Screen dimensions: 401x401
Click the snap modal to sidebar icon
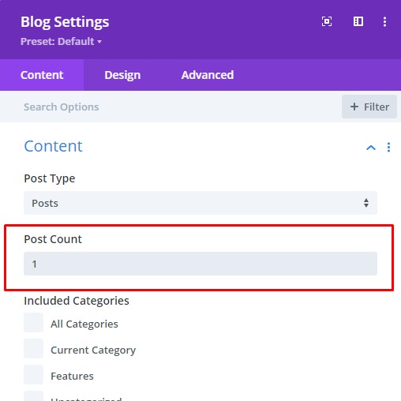(358, 21)
